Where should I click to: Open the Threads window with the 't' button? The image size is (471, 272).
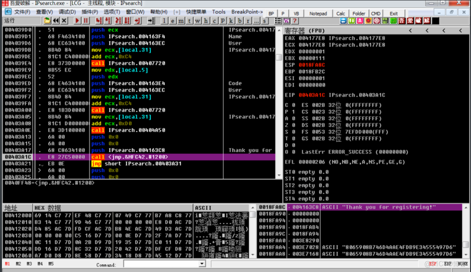[189, 21]
